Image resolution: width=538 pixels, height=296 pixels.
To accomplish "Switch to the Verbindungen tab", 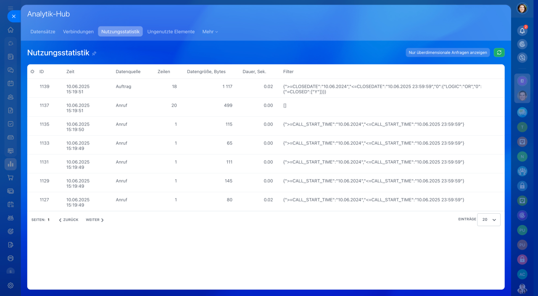I will pyautogui.click(x=78, y=31).
